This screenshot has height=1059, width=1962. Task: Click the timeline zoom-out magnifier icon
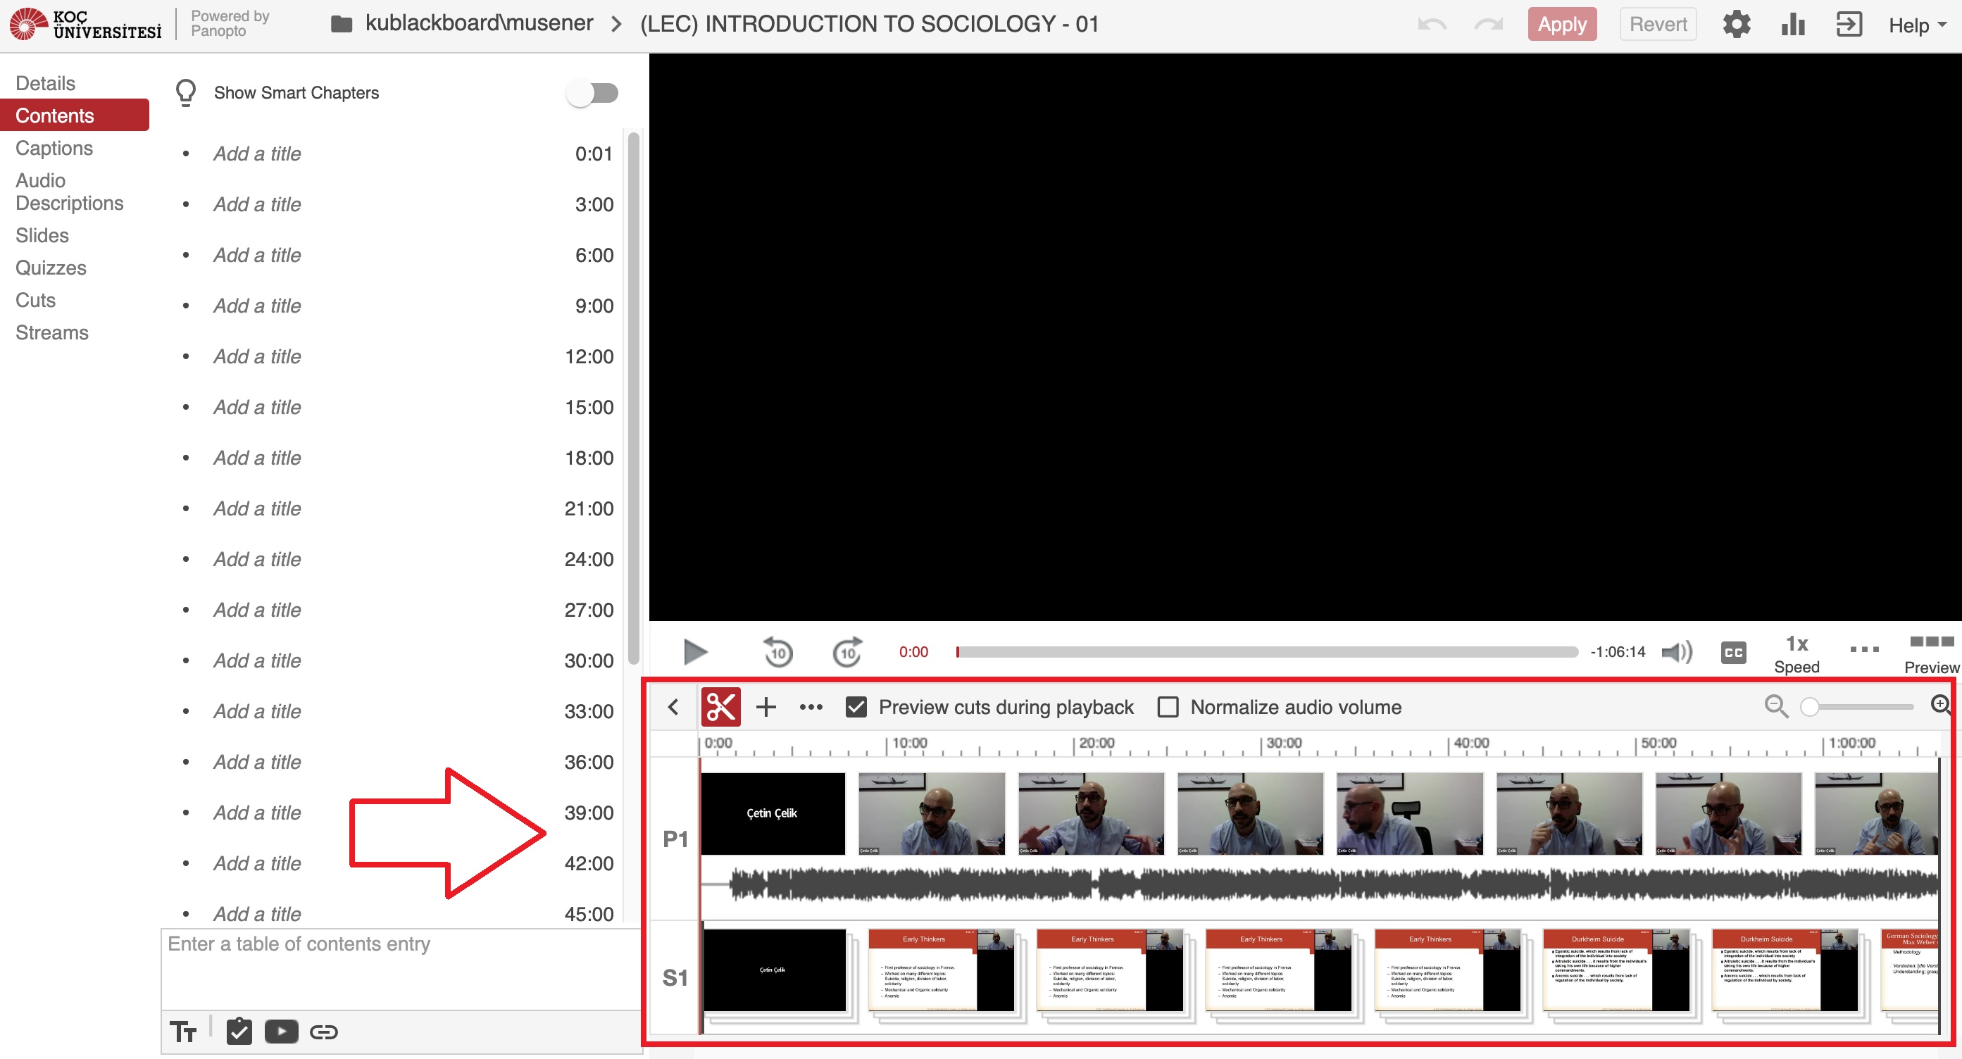click(1775, 706)
